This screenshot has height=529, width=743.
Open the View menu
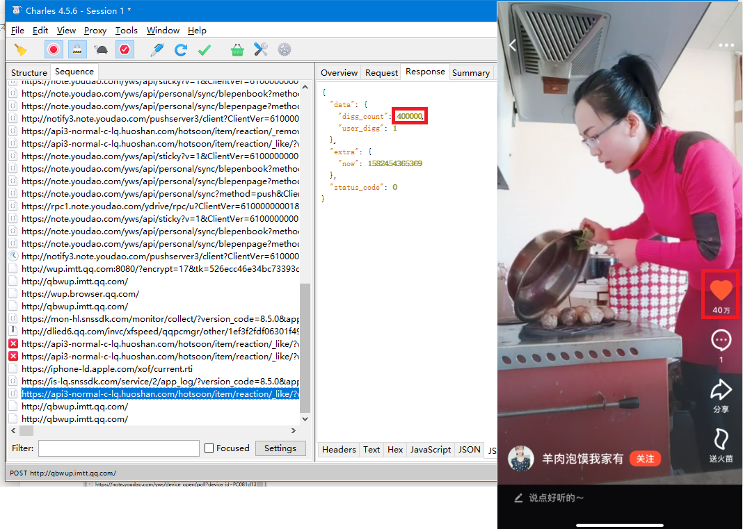click(66, 31)
